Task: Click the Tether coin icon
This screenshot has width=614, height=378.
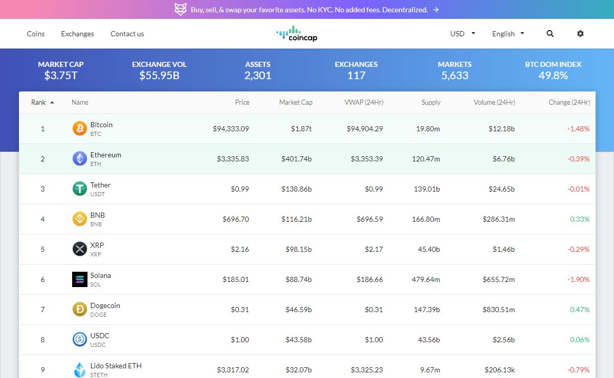Action: 79,189
